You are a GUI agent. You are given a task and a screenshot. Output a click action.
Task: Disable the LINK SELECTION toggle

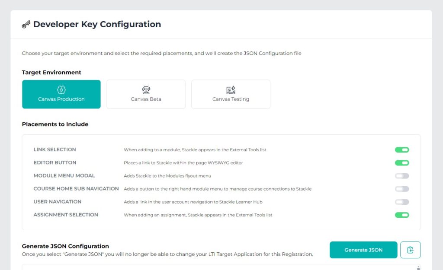click(402, 149)
